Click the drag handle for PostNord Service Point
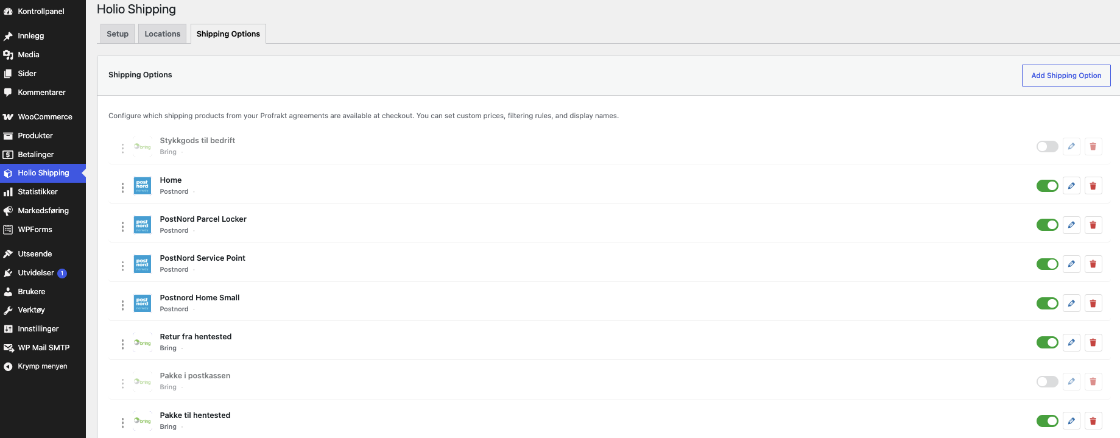 point(122,266)
